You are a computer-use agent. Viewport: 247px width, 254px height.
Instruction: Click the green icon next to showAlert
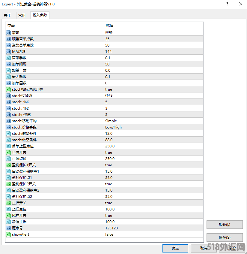click(8, 234)
